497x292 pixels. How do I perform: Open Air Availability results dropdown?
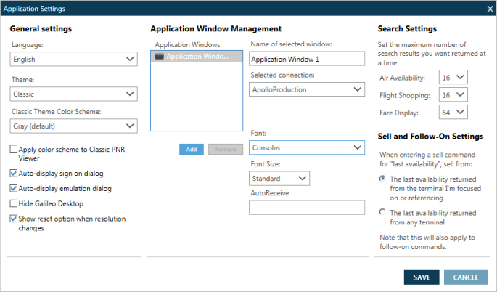pos(453,77)
